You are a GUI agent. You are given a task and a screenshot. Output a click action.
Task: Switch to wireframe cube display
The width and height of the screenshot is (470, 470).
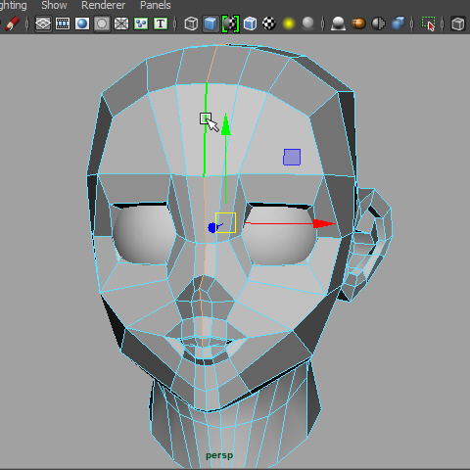[x=191, y=23]
